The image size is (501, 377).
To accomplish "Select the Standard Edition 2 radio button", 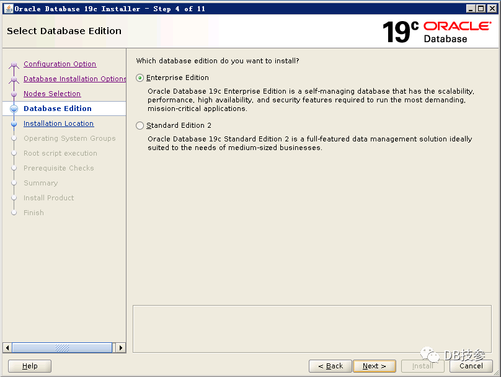I will pyautogui.click(x=140, y=125).
